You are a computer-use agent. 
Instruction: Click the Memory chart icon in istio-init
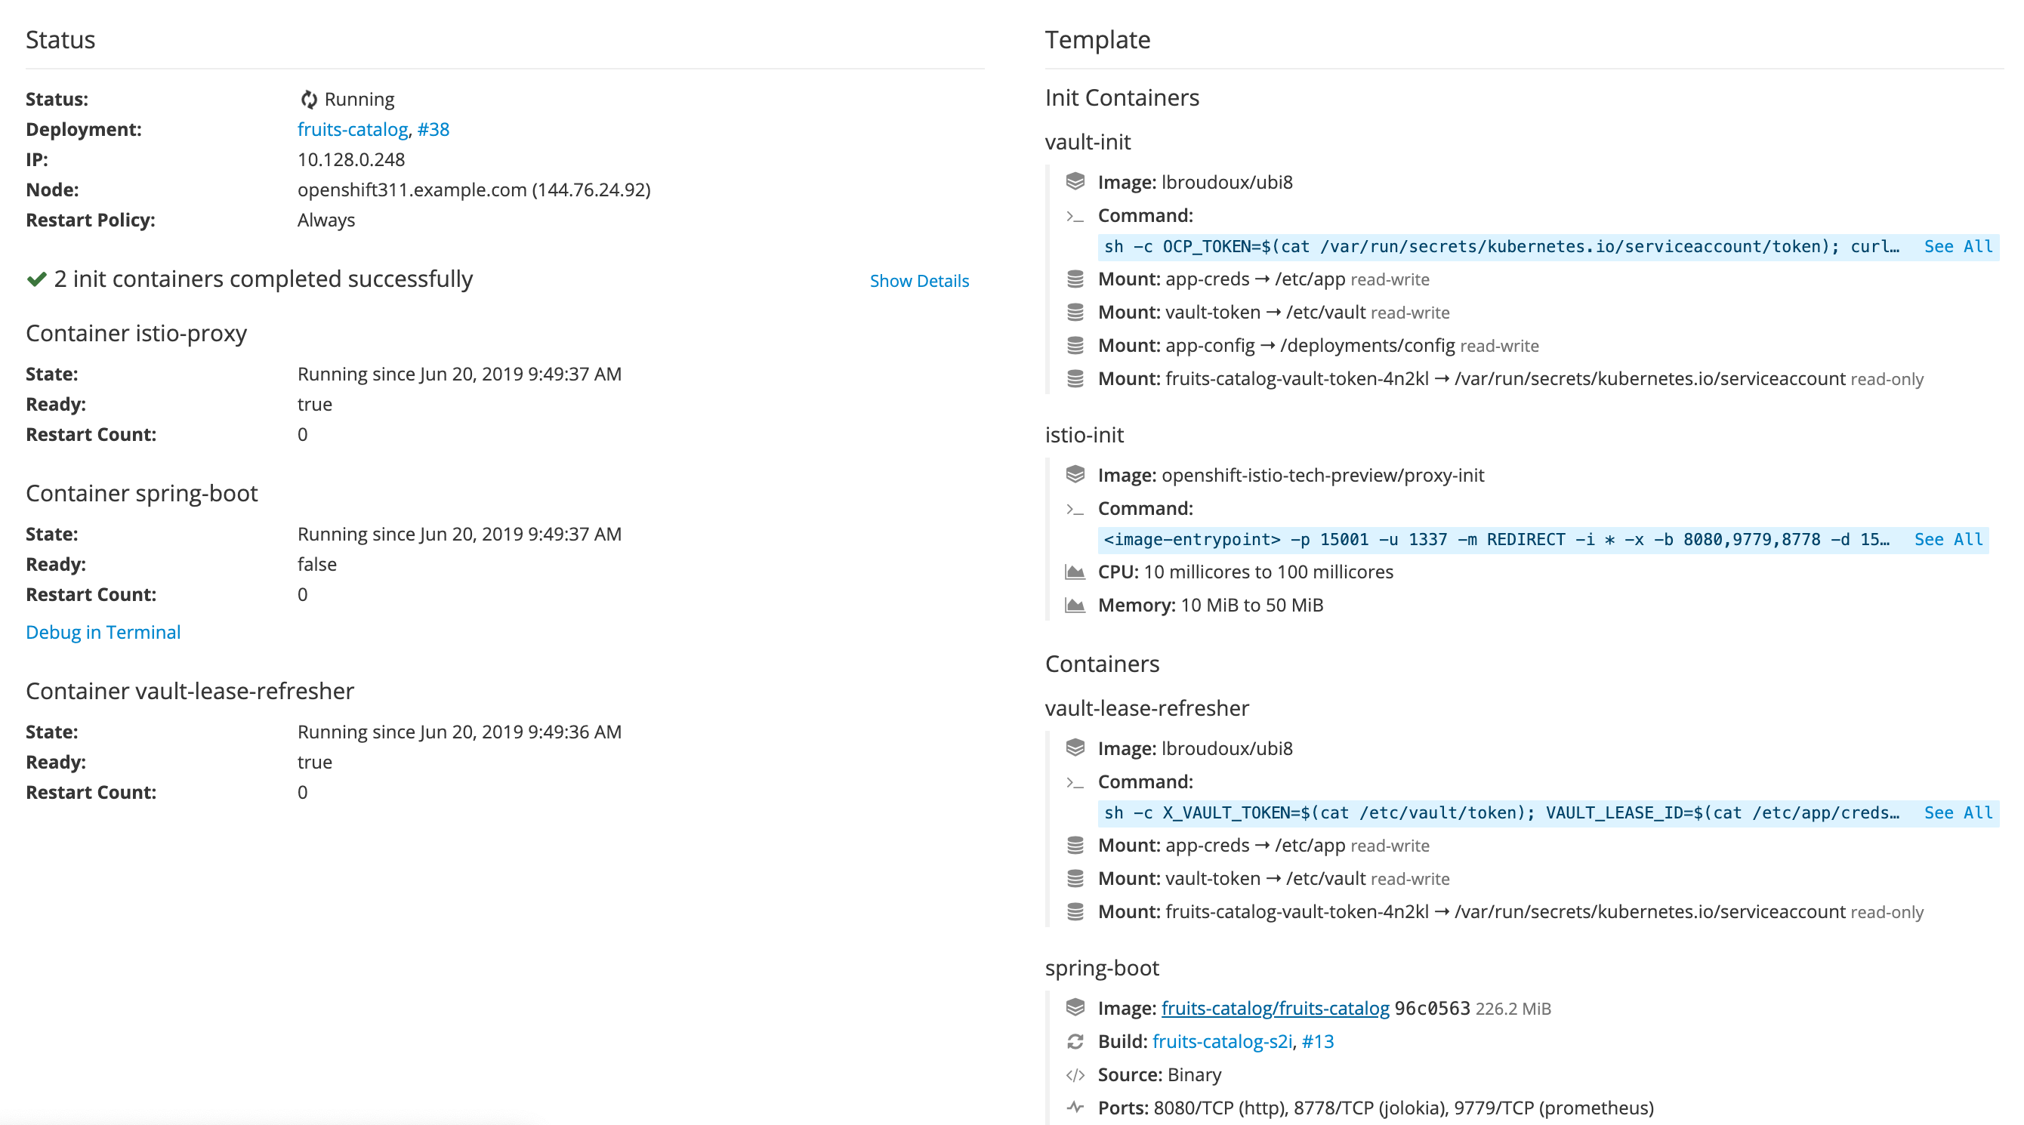coord(1073,604)
